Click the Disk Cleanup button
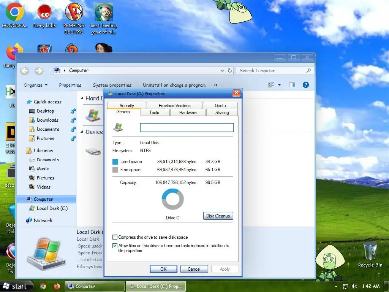This screenshot has height=292, width=389. 218,216
